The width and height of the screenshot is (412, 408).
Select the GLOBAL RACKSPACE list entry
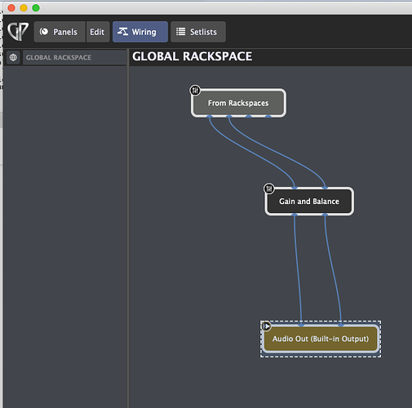(x=74, y=57)
